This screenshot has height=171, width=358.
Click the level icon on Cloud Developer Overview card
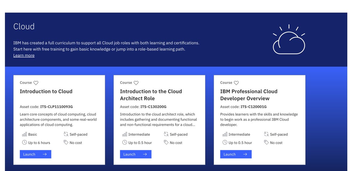[225, 134]
